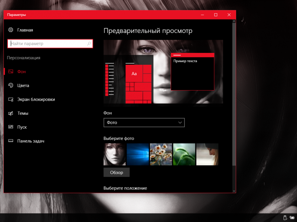Maximize the Параметры window

pos(216,15)
